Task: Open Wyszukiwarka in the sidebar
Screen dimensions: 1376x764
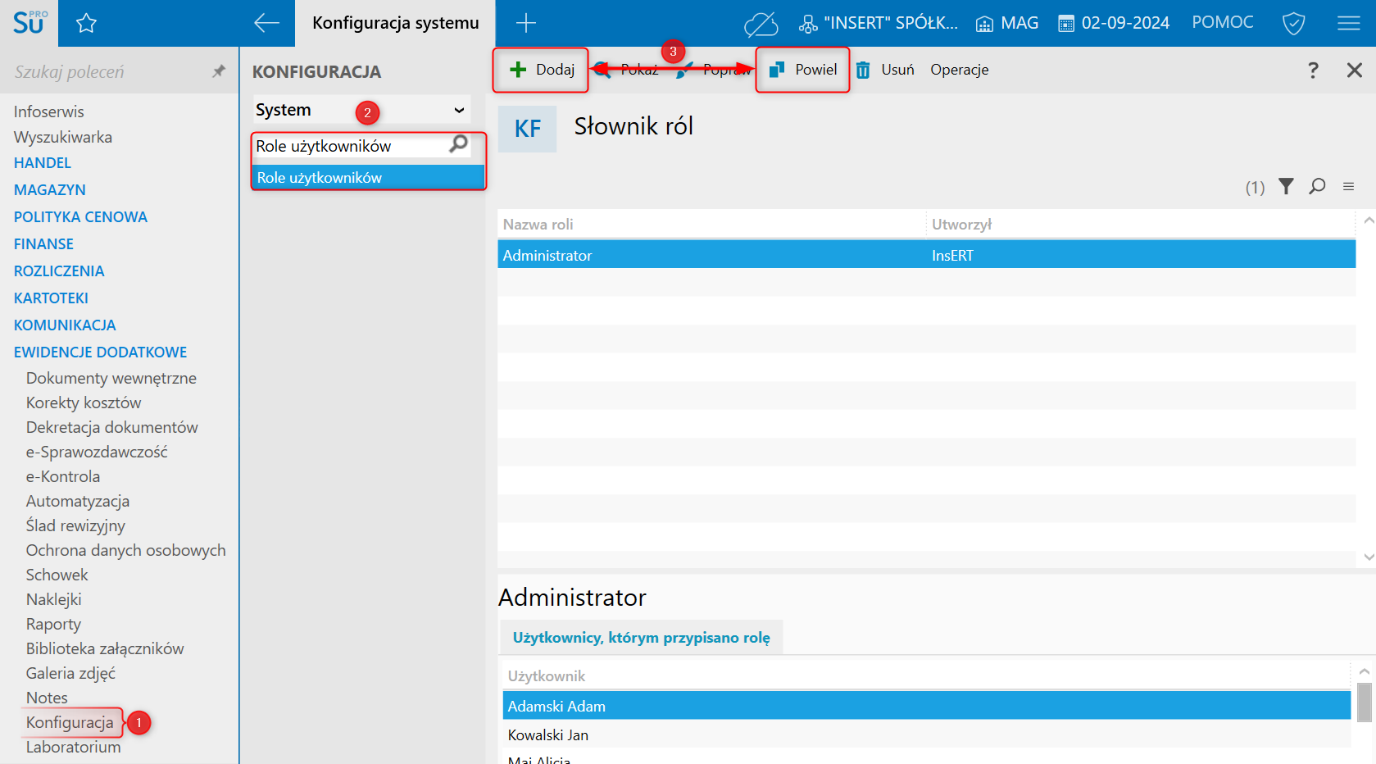Action: click(63, 137)
